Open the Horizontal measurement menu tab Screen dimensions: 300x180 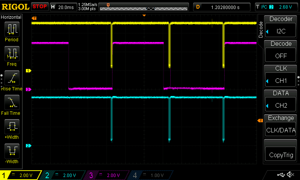[11, 17]
